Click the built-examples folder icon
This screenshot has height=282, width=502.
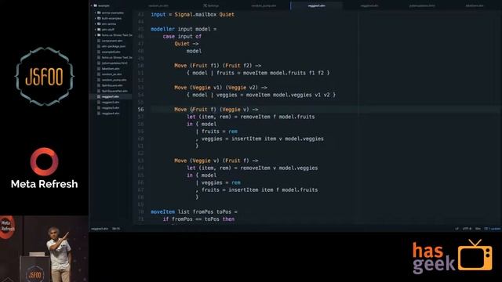point(99,18)
